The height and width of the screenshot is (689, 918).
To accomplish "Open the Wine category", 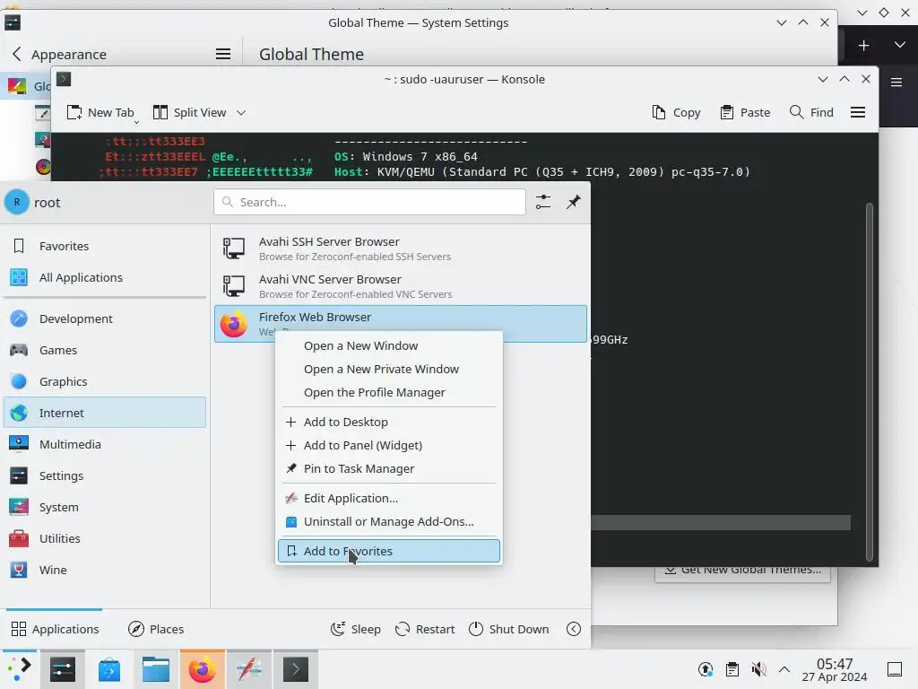I will [x=105, y=570].
